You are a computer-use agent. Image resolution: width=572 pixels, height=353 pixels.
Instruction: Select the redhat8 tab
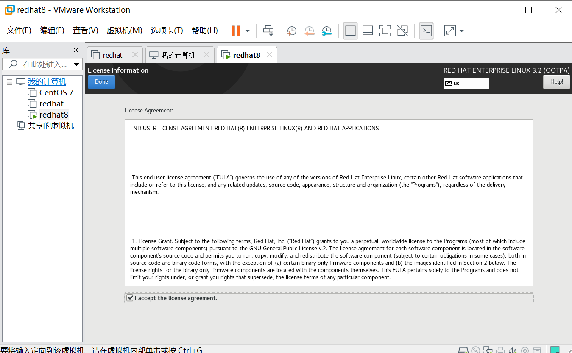(x=246, y=55)
